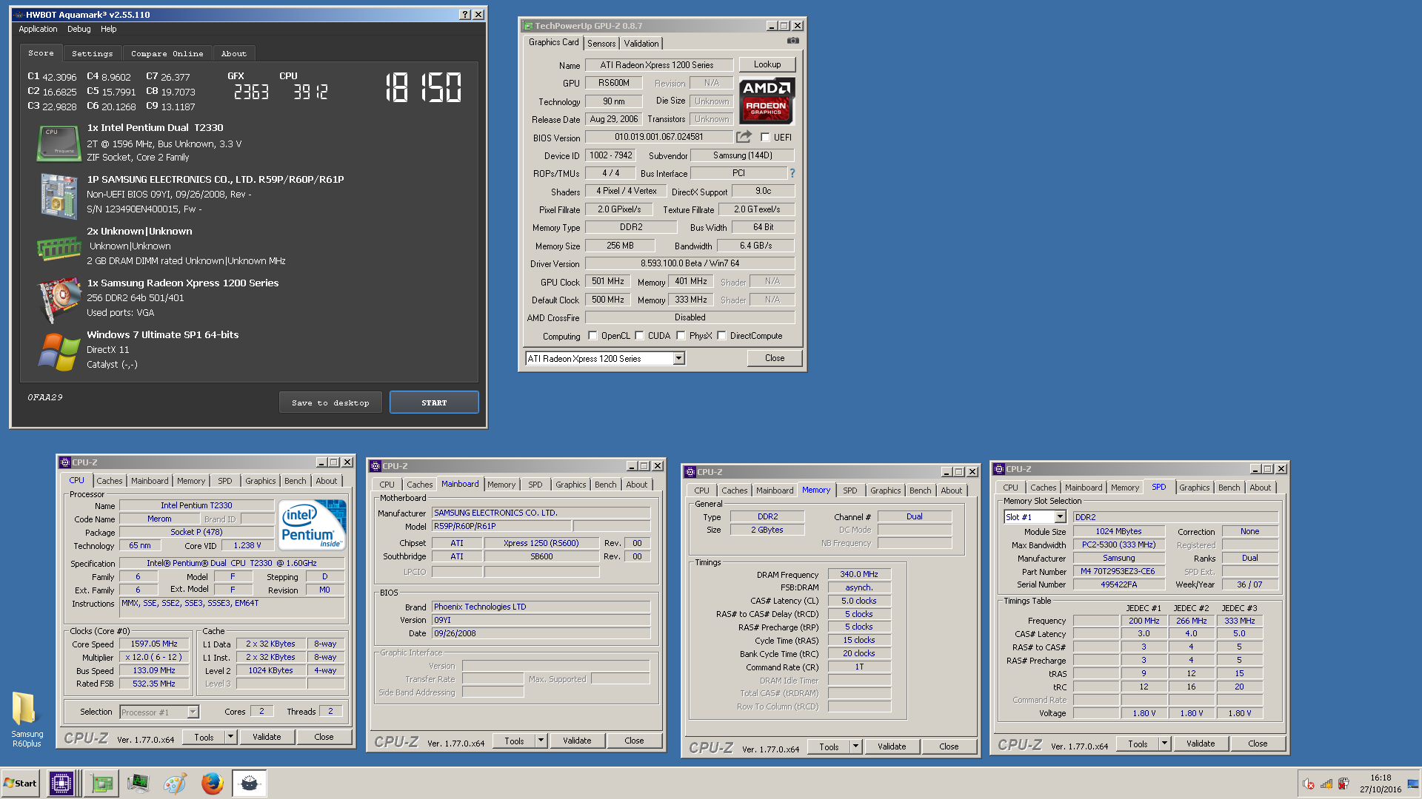The width and height of the screenshot is (1422, 799).
Task: Click the BIOS Version field in GPU-Z
Action: [658, 137]
